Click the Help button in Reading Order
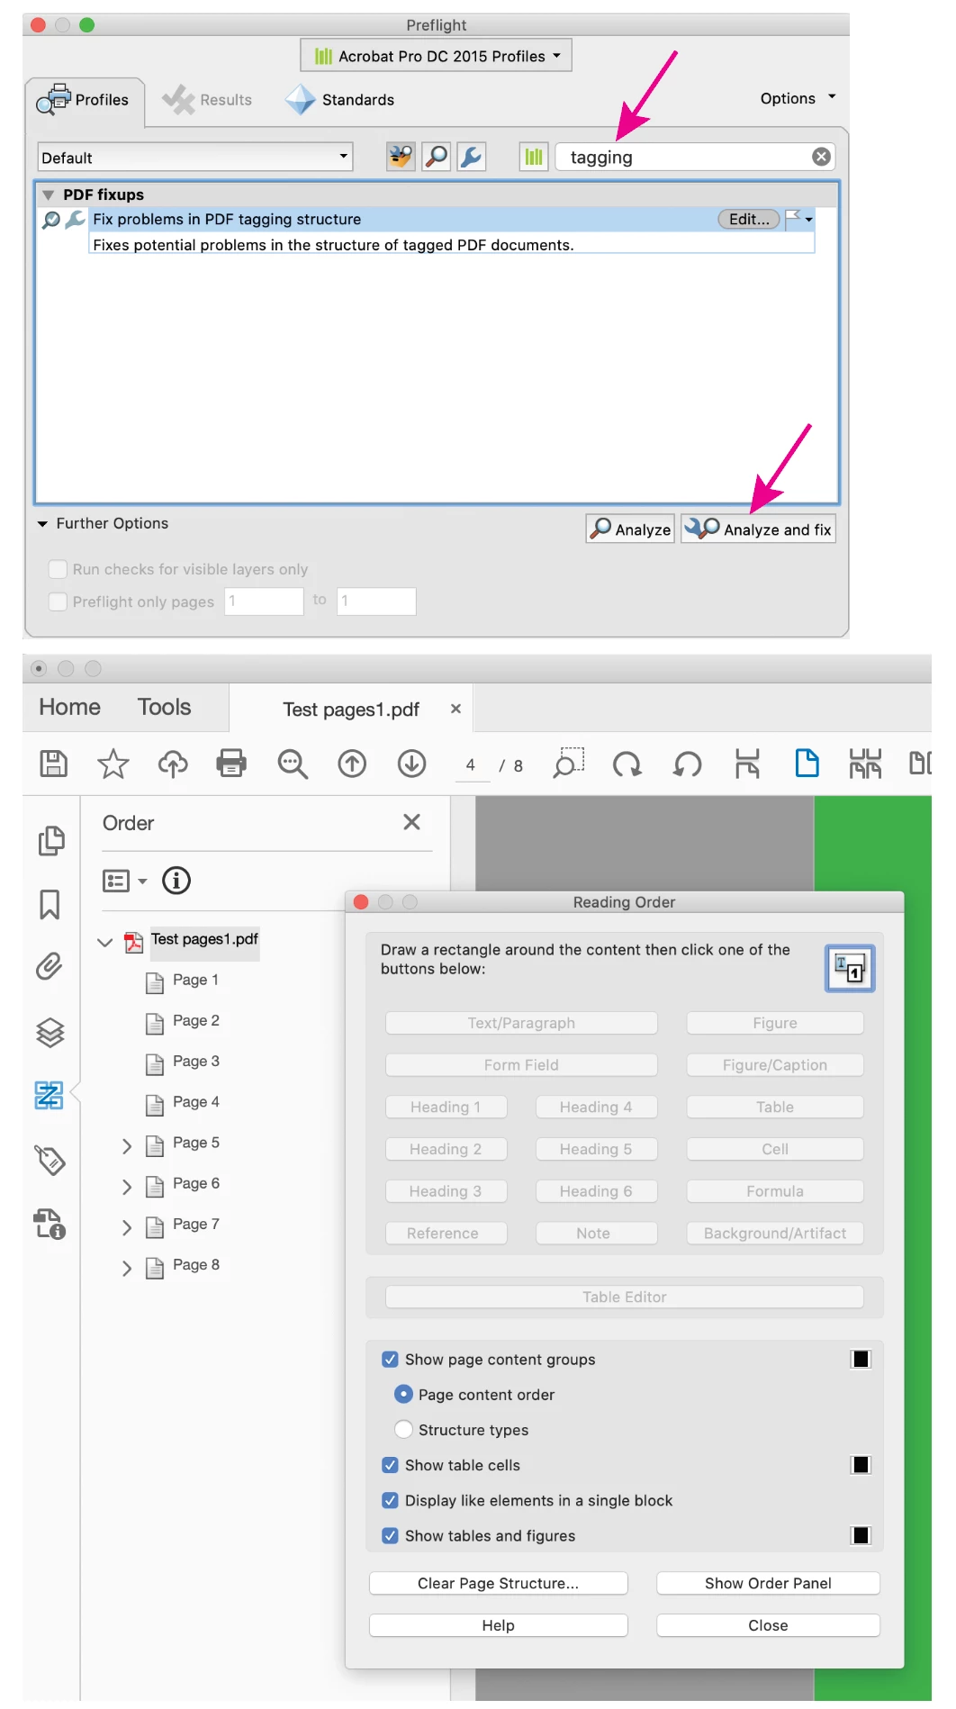 point(498,1624)
